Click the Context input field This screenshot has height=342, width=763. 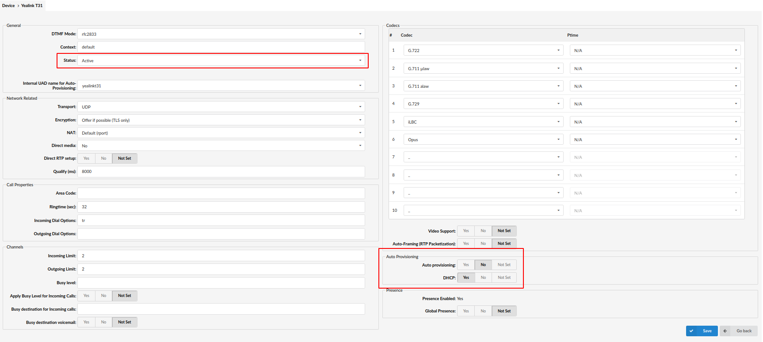(x=221, y=47)
